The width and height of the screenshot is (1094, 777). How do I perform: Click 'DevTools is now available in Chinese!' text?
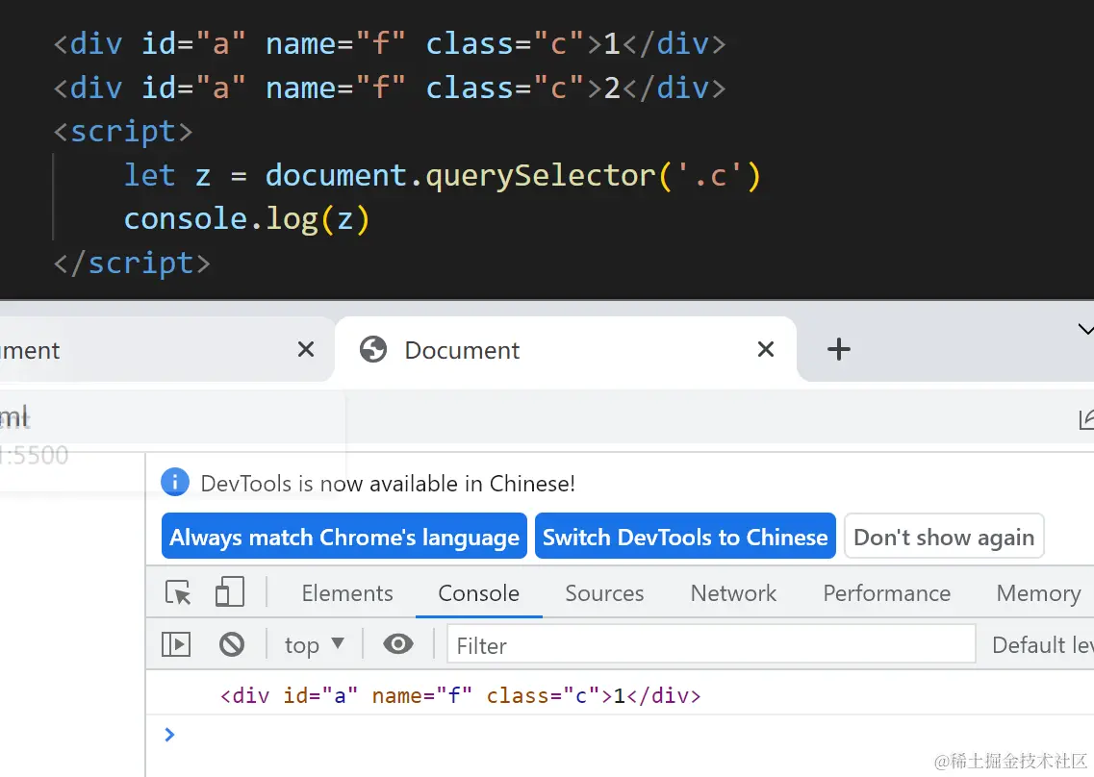point(388,484)
